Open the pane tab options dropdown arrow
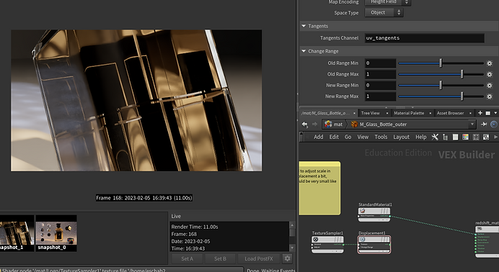The image size is (499, 272). point(495,113)
